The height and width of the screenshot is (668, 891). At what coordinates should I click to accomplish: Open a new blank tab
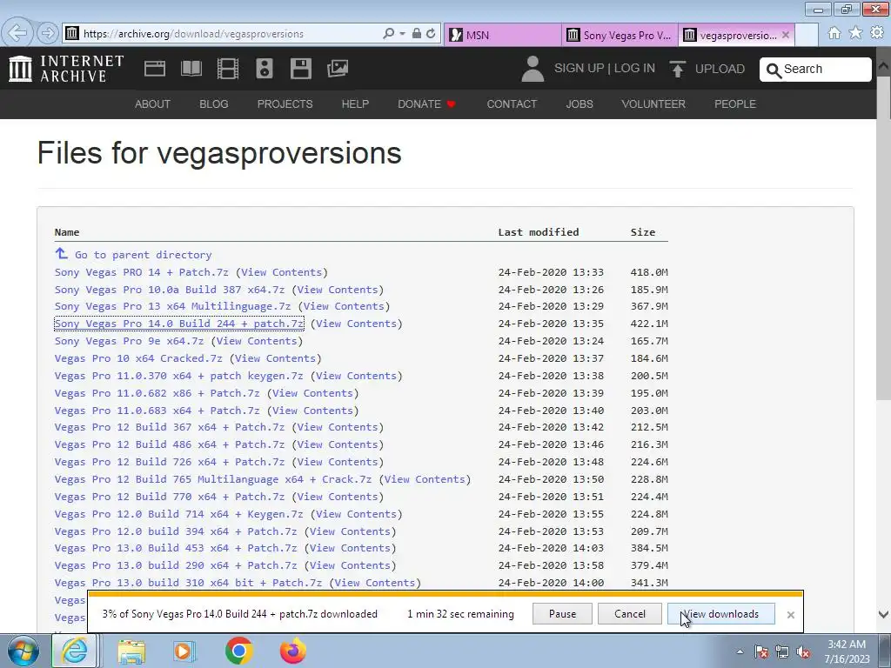point(807,35)
